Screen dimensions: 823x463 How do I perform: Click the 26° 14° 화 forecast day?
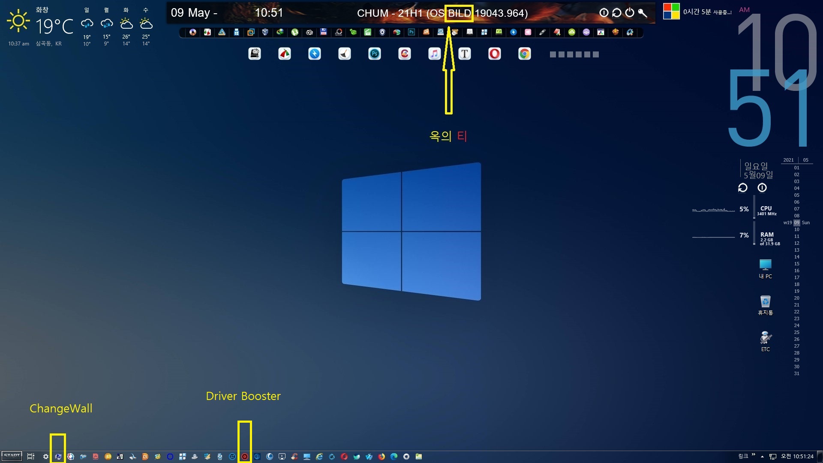point(126,27)
